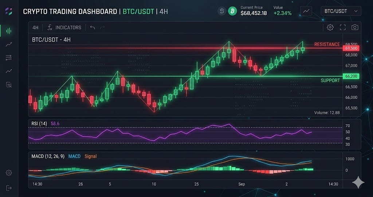Click the SUPPORT label
Viewport: 373px width, 197px height.
coord(330,80)
